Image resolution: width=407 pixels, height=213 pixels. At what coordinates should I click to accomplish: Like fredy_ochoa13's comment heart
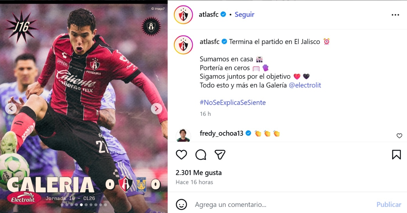(399, 136)
